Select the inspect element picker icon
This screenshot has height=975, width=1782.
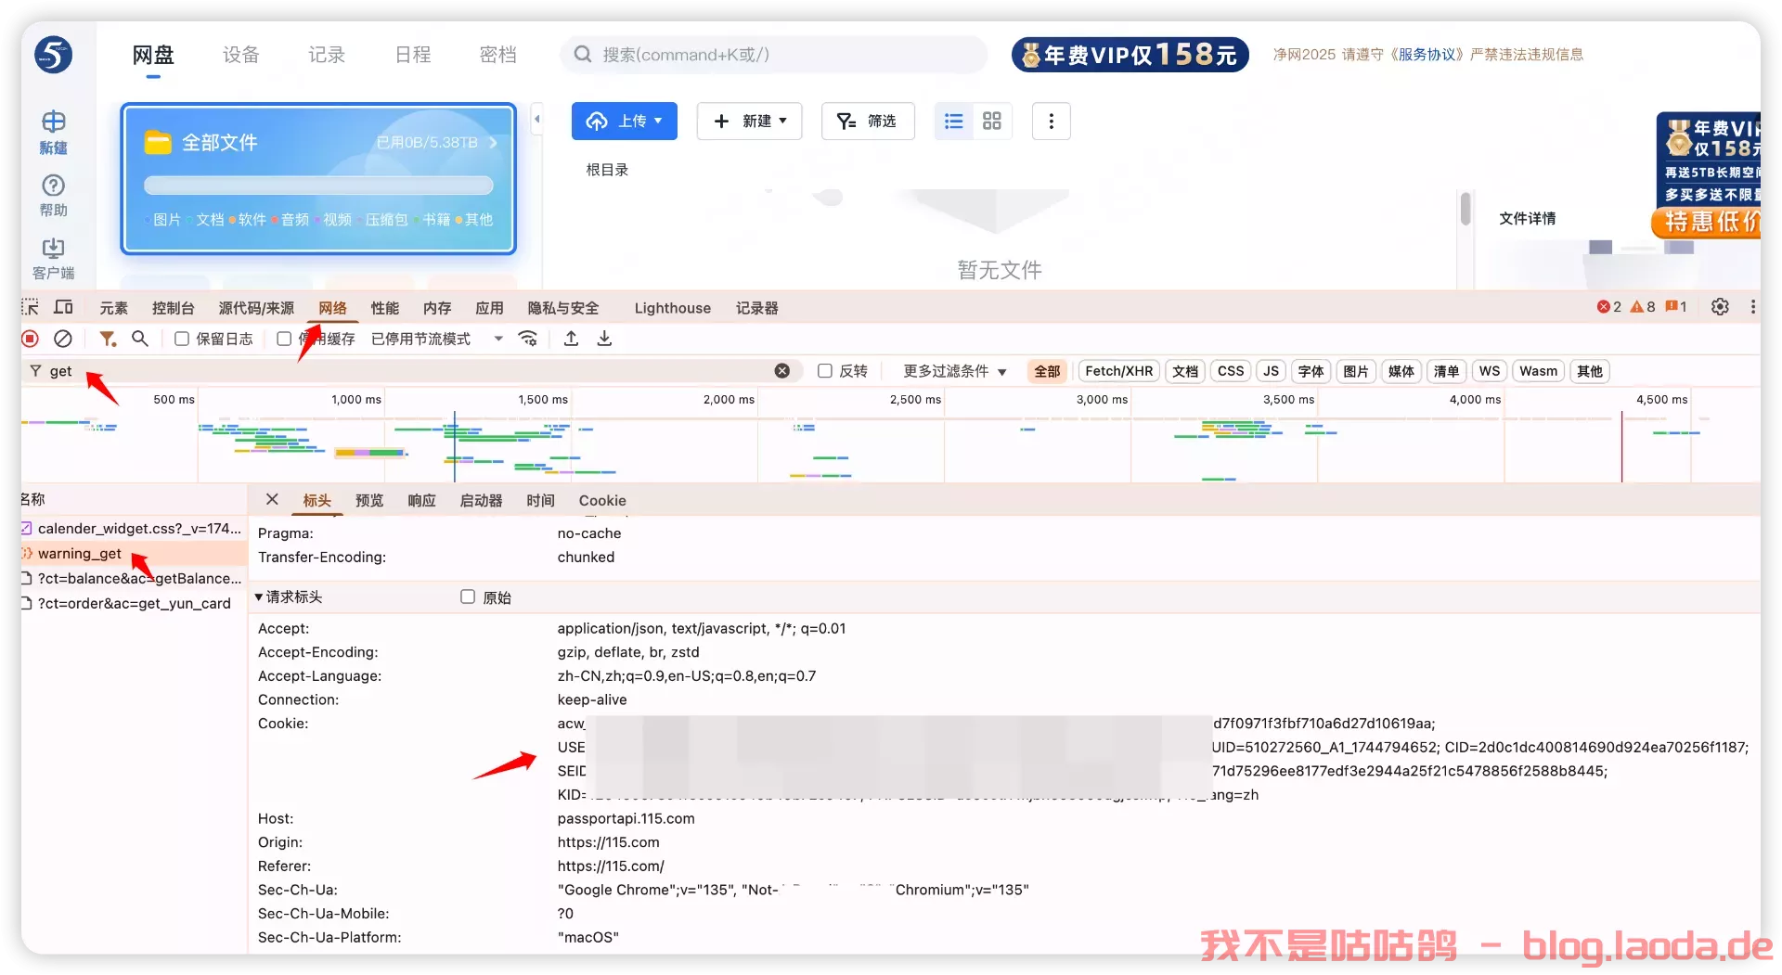tap(31, 307)
